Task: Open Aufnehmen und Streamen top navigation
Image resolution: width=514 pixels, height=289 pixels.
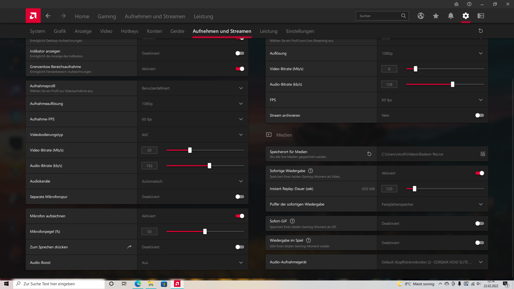Action: pyautogui.click(x=155, y=16)
